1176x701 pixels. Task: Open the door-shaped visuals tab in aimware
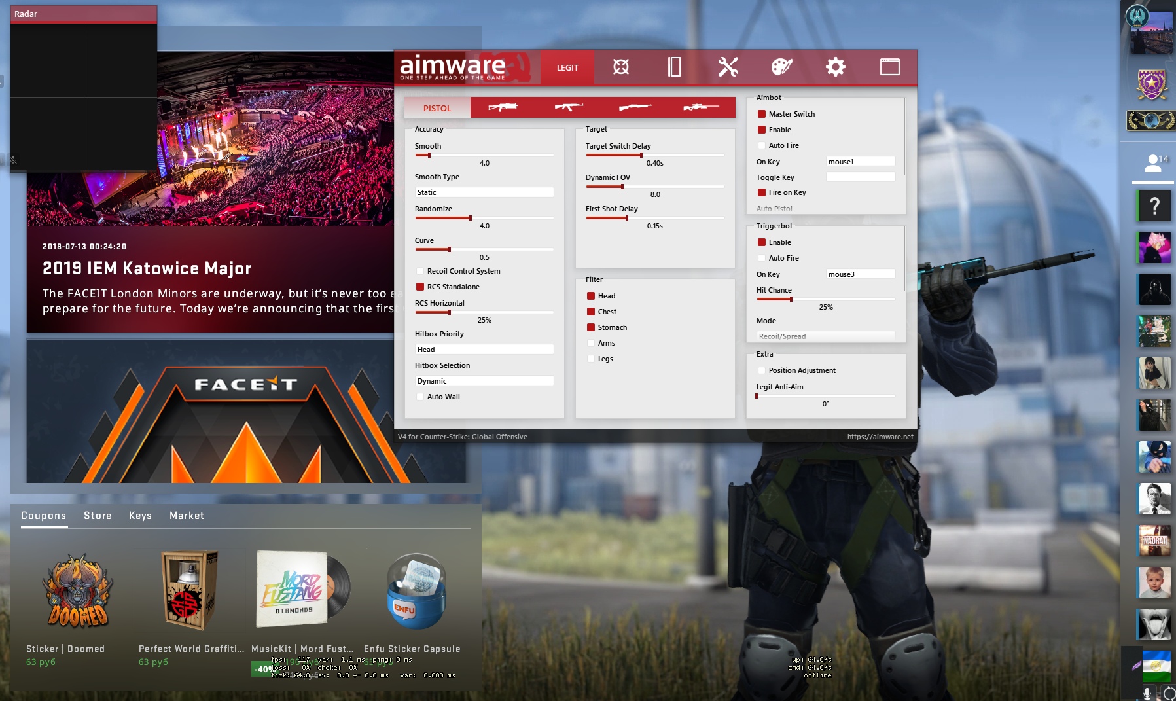(x=674, y=67)
